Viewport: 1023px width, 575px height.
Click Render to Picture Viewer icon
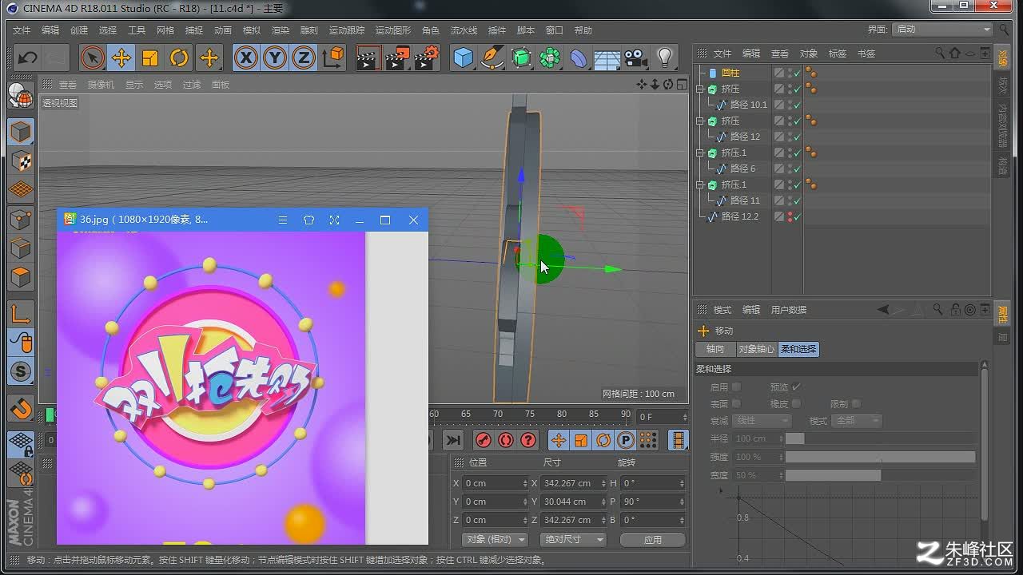click(397, 57)
